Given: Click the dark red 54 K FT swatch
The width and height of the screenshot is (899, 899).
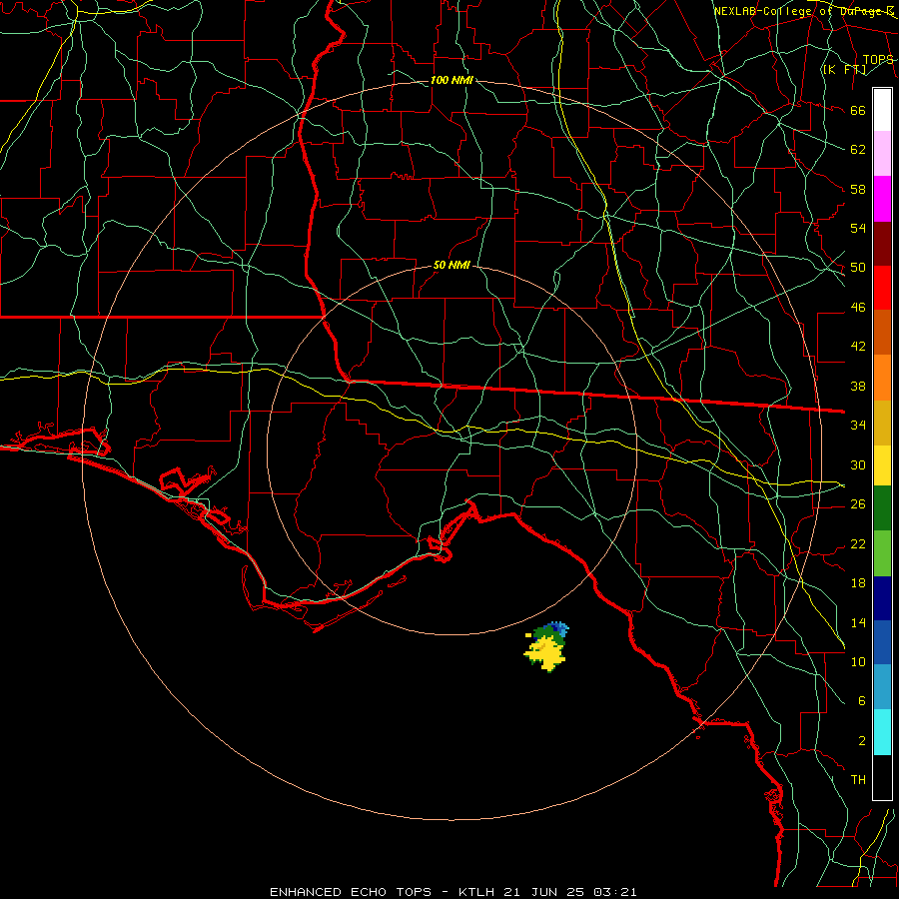Looking at the screenshot, I should pos(882,245).
